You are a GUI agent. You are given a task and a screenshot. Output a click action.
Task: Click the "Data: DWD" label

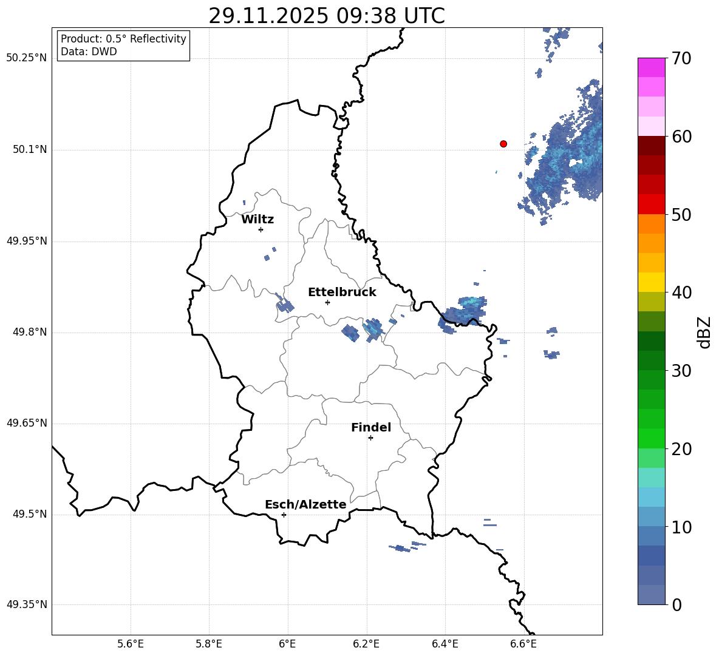89,52
